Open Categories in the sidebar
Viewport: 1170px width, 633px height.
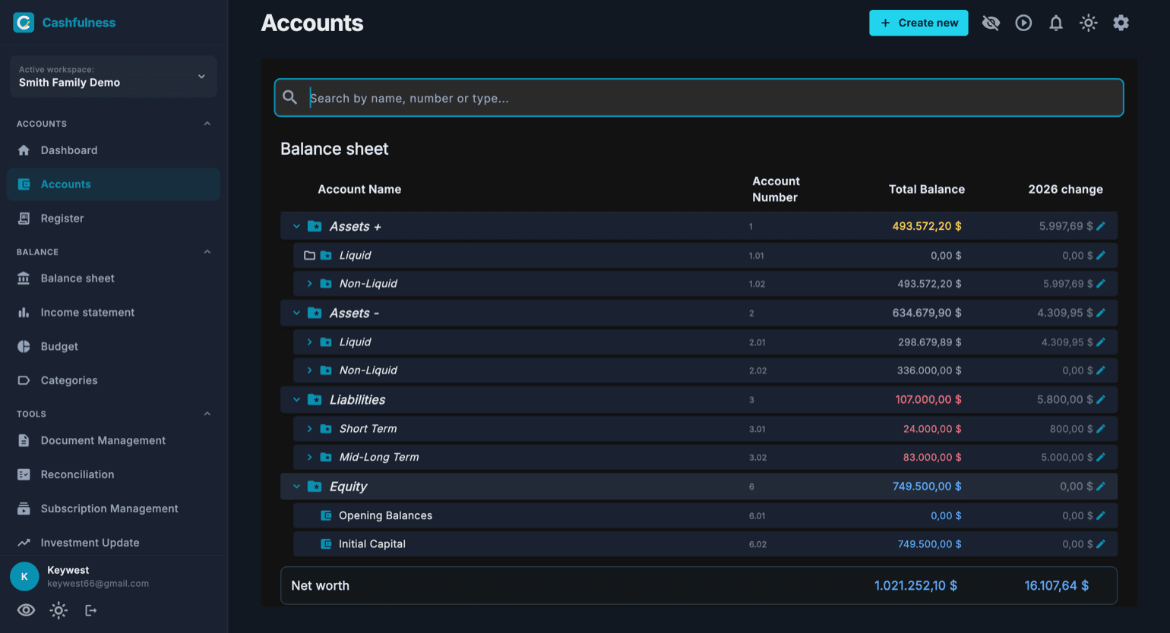coord(113,380)
